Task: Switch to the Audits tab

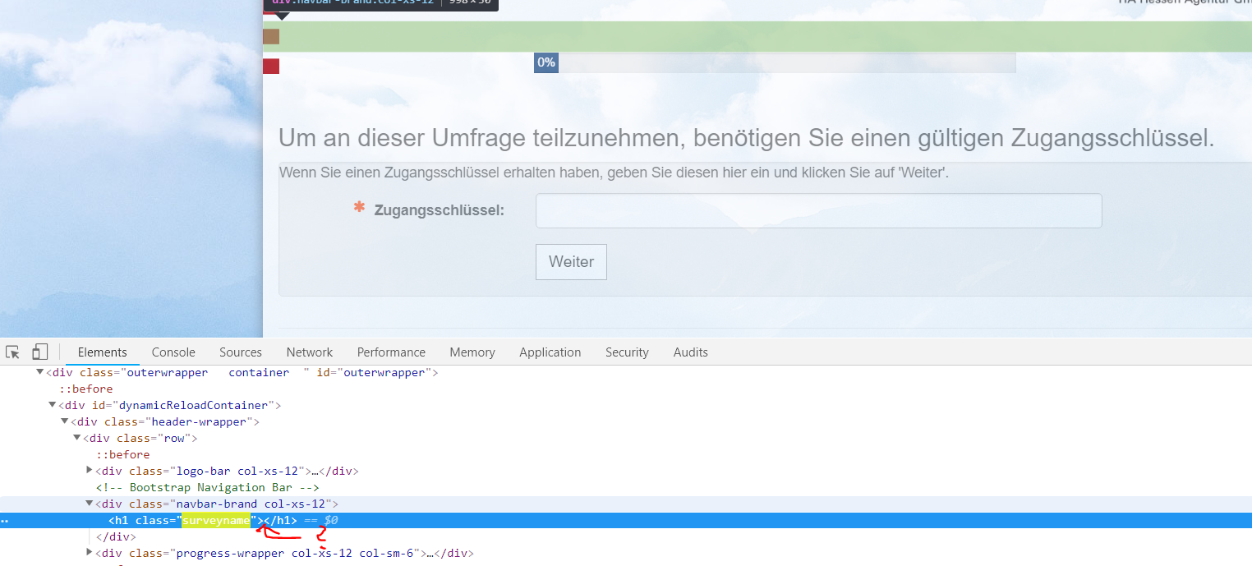Action: coord(690,352)
